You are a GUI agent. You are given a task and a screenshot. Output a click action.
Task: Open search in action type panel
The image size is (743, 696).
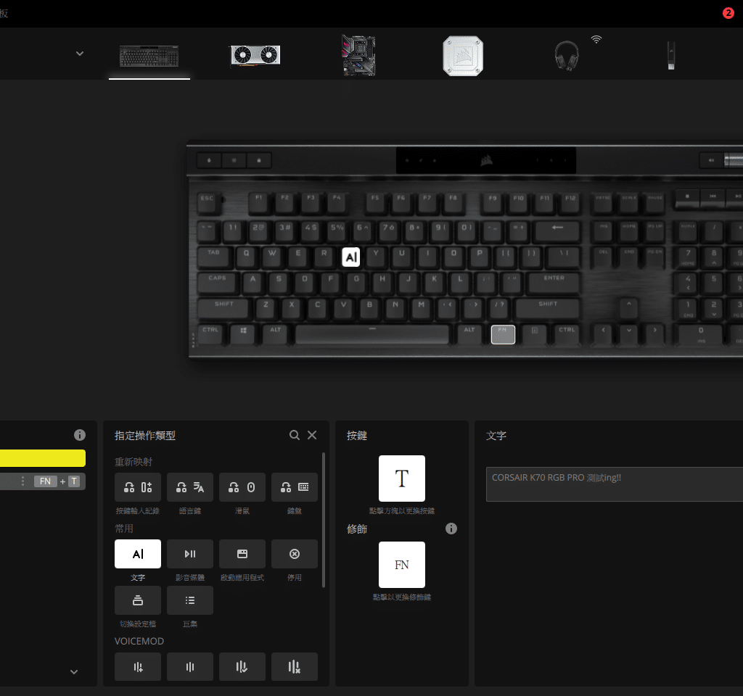click(295, 435)
